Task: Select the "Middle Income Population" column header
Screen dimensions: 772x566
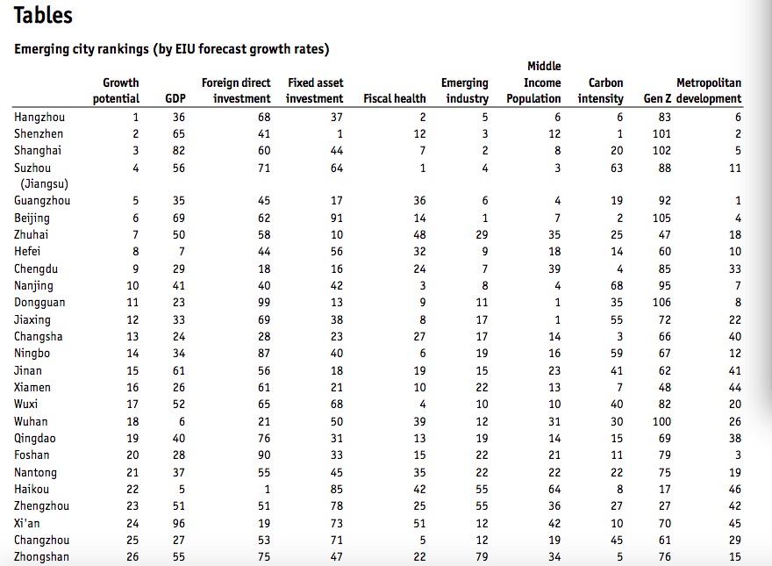Action: pyautogui.click(x=534, y=82)
